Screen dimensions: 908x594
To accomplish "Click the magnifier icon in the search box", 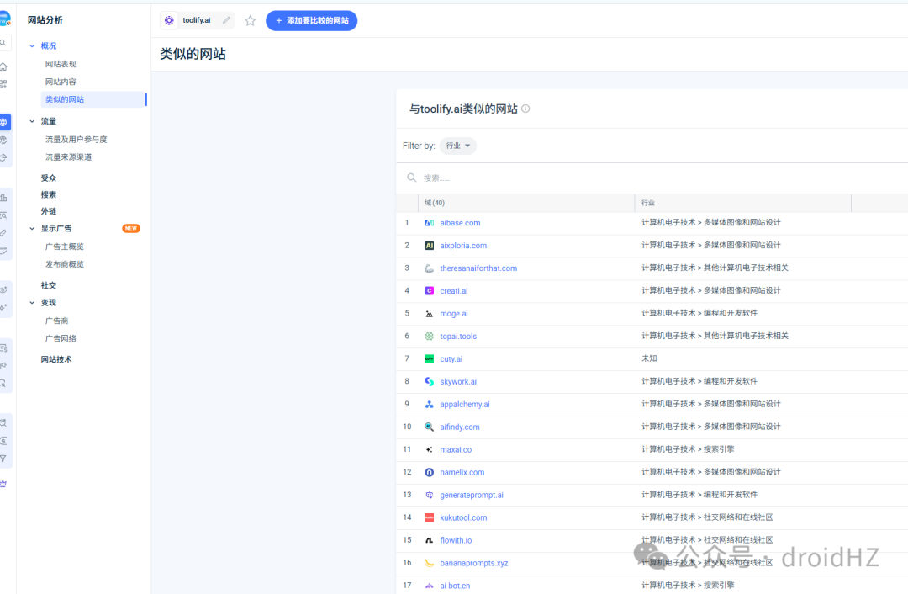I will coord(412,178).
